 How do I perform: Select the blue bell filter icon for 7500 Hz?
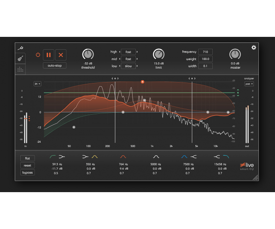click(184, 157)
